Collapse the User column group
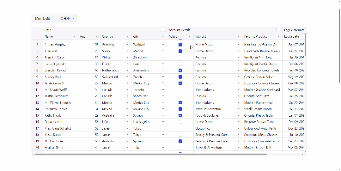 (163, 30)
